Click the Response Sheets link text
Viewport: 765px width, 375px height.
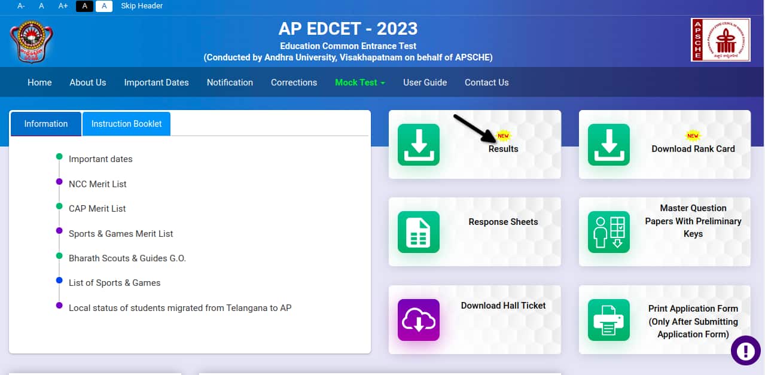click(504, 222)
